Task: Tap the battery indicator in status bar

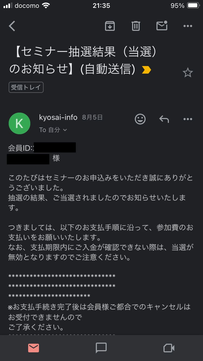Action: tap(193, 6)
